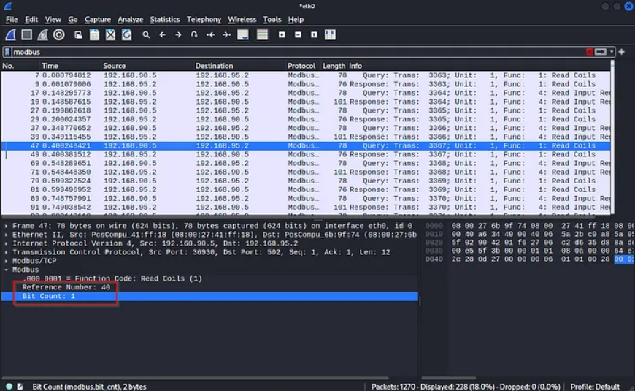635x391 pixels.
Task: Open the Analyze menu
Action: tap(130, 19)
